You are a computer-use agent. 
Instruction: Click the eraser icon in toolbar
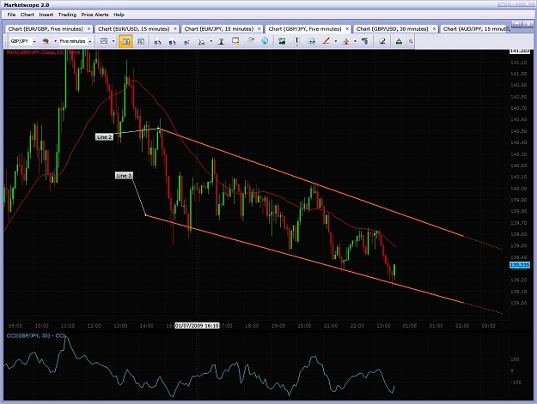click(x=382, y=41)
